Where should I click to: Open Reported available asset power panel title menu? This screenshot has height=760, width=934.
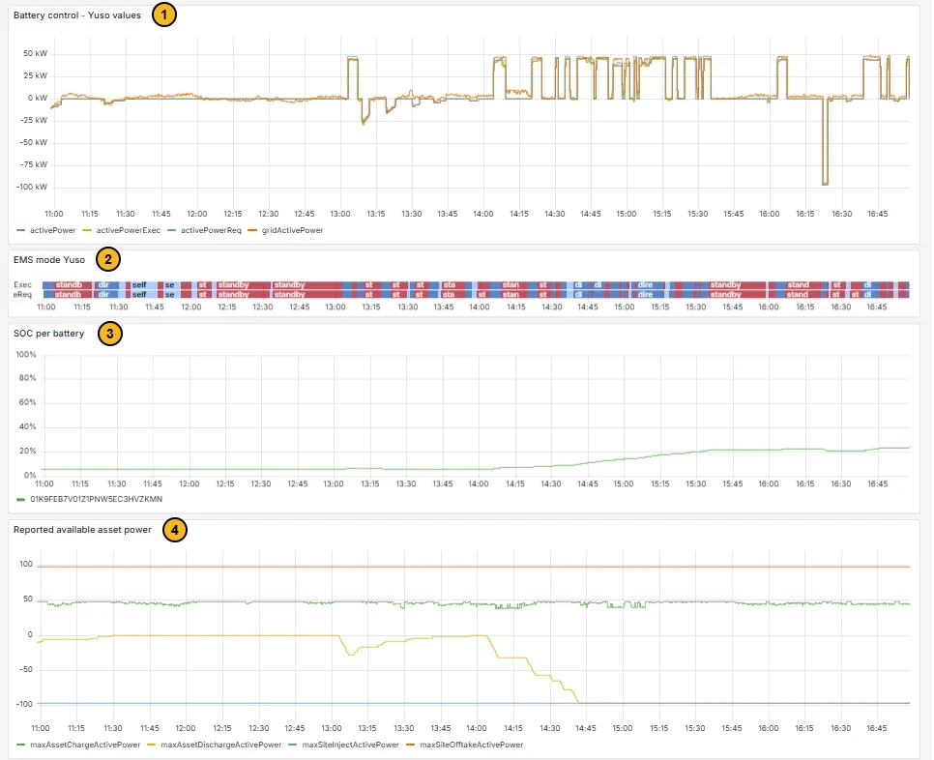pos(82,530)
